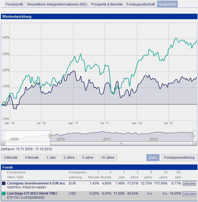Open the Prospekte & Berichte tab

[x=107, y=4]
